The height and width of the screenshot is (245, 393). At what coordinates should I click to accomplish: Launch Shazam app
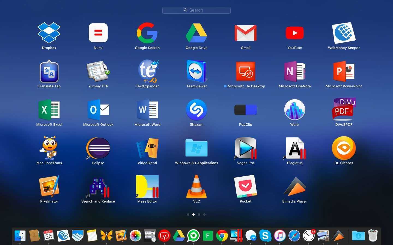coord(196,110)
